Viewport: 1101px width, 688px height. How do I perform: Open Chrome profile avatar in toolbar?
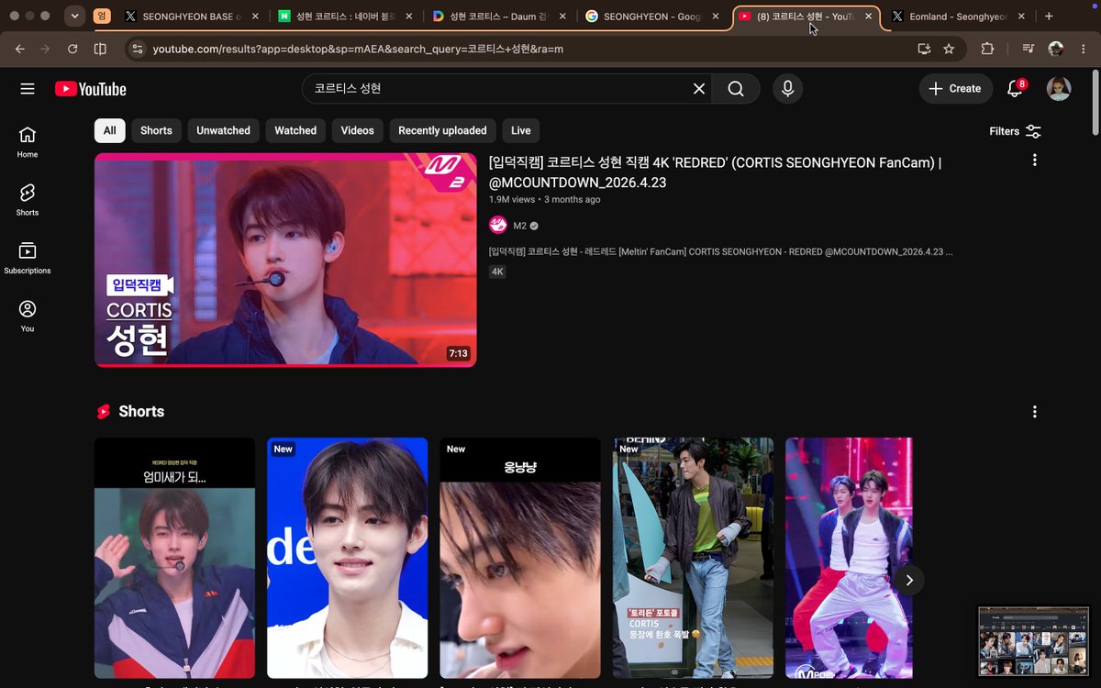pos(1056,49)
